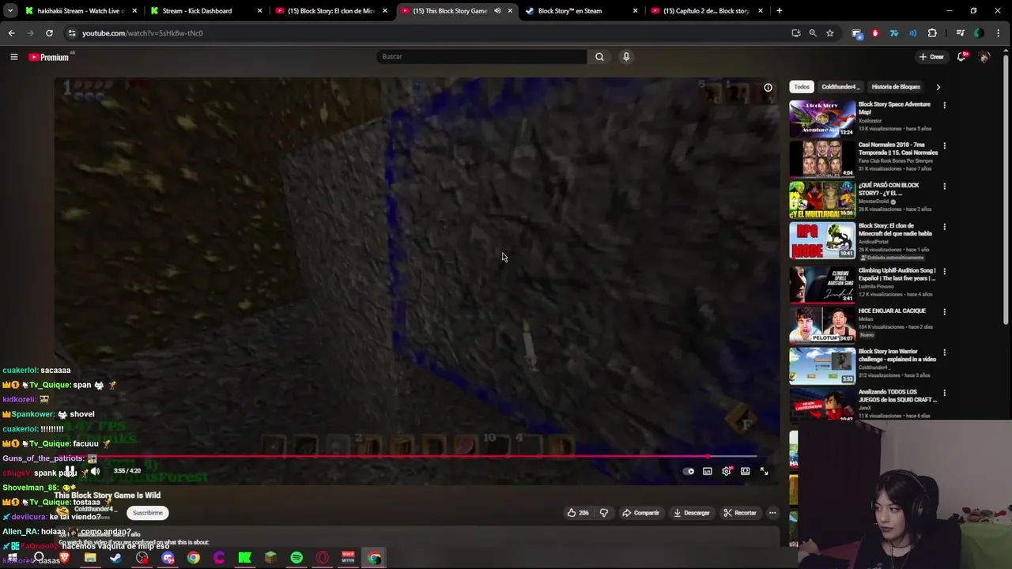The image size is (1012, 569).
Task: Click the Crear button
Action: pyautogui.click(x=931, y=57)
